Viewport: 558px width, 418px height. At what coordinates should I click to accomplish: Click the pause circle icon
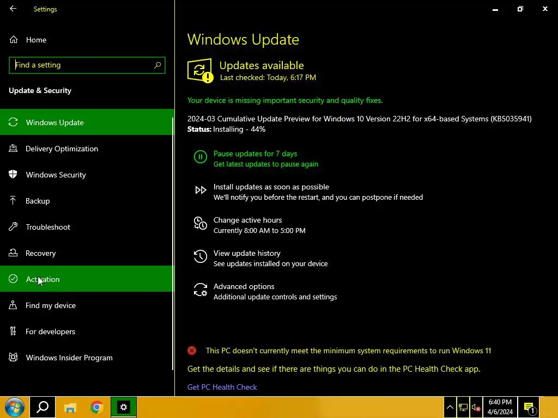pyautogui.click(x=201, y=157)
